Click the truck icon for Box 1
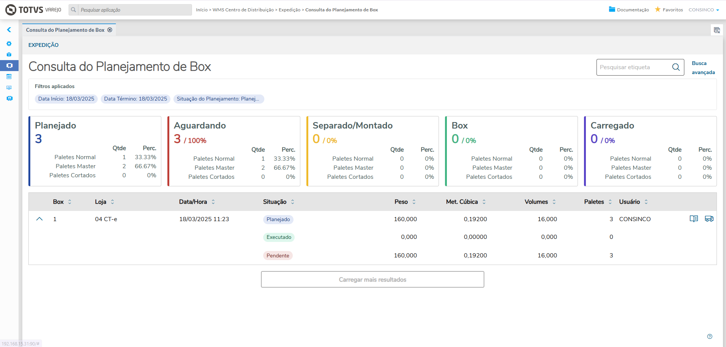Image resolution: width=726 pixels, height=347 pixels. (x=709, y=219)
